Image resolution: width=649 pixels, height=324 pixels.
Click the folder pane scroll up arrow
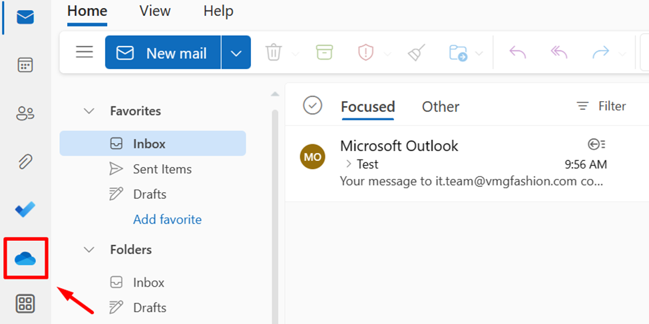[x=275, y=94]
